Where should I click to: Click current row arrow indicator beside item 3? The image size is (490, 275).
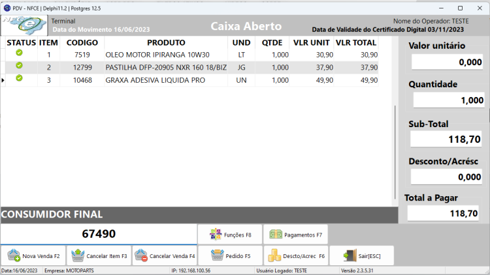3,80
